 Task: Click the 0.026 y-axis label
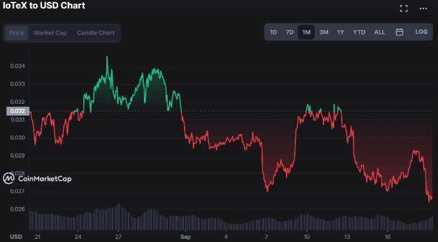pyautogui.click(x=18, y=209)
